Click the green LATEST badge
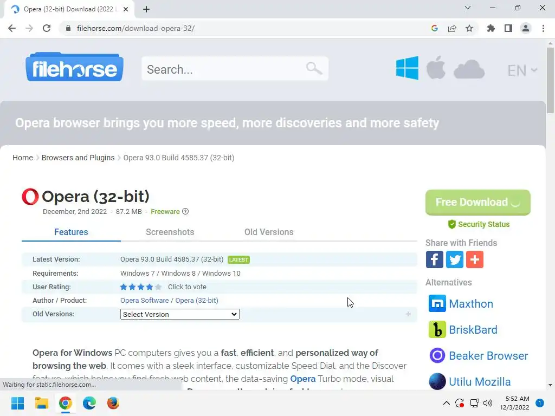This screenshot has height=416, width=555. (x=238, y=259)
